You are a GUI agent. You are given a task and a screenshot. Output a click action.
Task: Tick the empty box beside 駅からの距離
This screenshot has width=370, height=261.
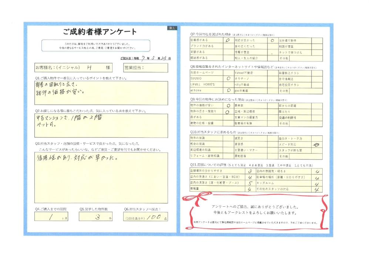click(x=317, y=106)
